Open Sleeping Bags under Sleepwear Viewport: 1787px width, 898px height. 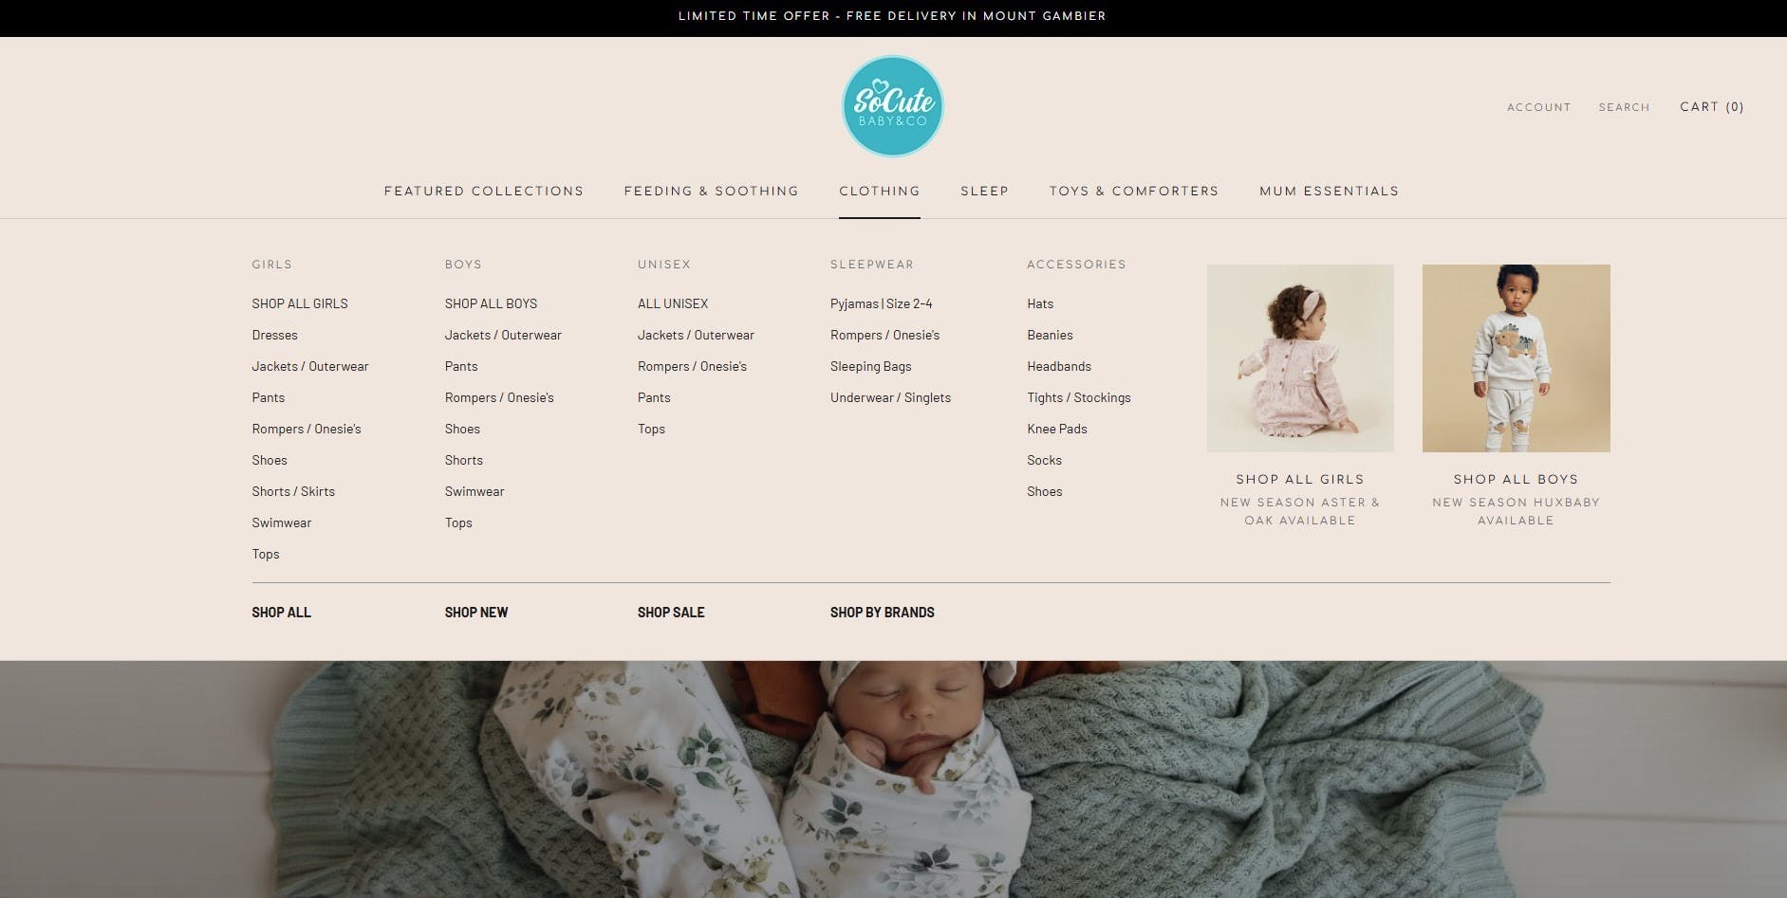(870, 366)
